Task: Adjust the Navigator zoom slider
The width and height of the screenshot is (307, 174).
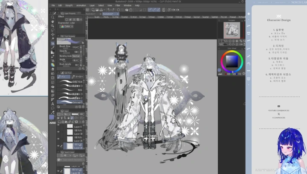Action: tap(221, 41)
